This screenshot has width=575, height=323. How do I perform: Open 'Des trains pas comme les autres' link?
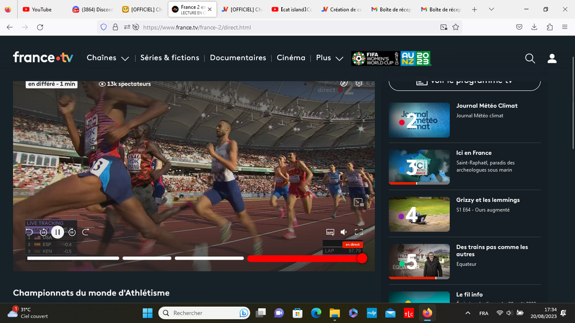pos(492,251)
